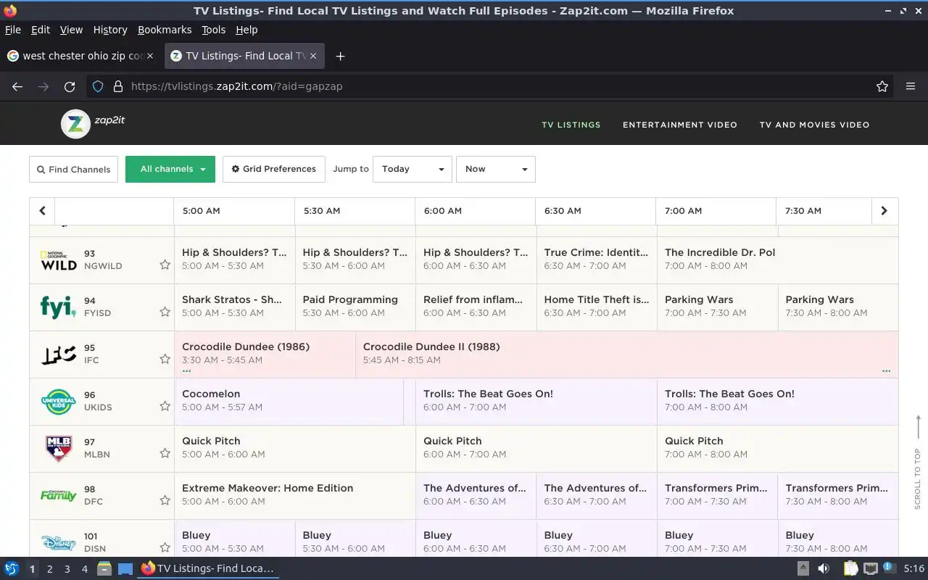Open Extreme Makeover: Home Edition listing
Image resolution: width=928 pixels, height=580 pixels.
295,496
